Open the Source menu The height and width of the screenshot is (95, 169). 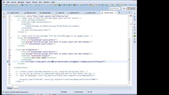[x=14, y=2]
